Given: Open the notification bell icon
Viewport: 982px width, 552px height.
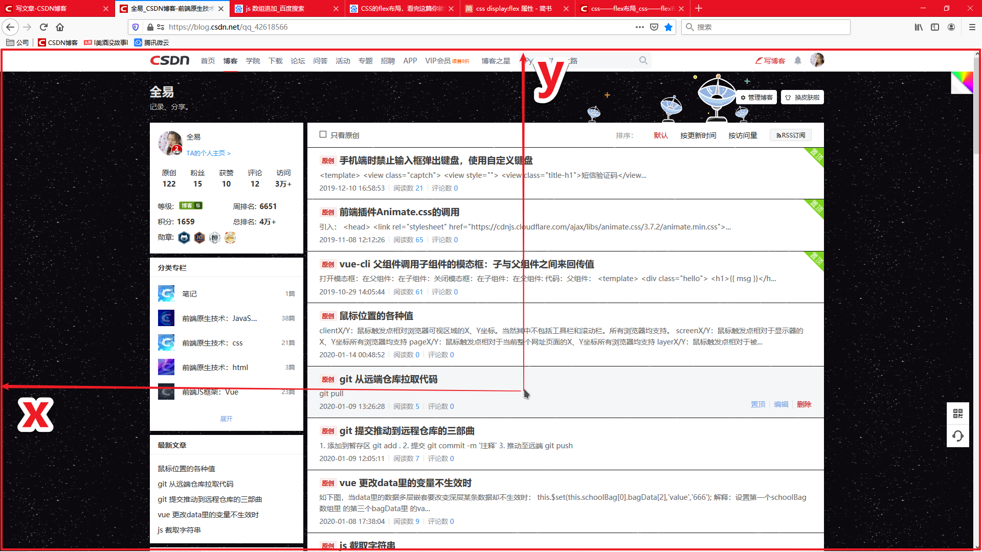Looking at the screenshot, I should point(797,60).
